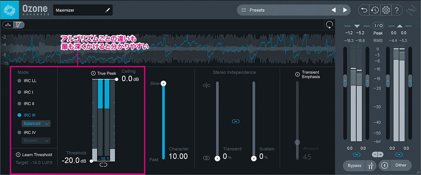The width and height of the screenshot is (421, 175).
Task: Click the minus/plus gain toggle button
Action: click(x=378, y=154)
